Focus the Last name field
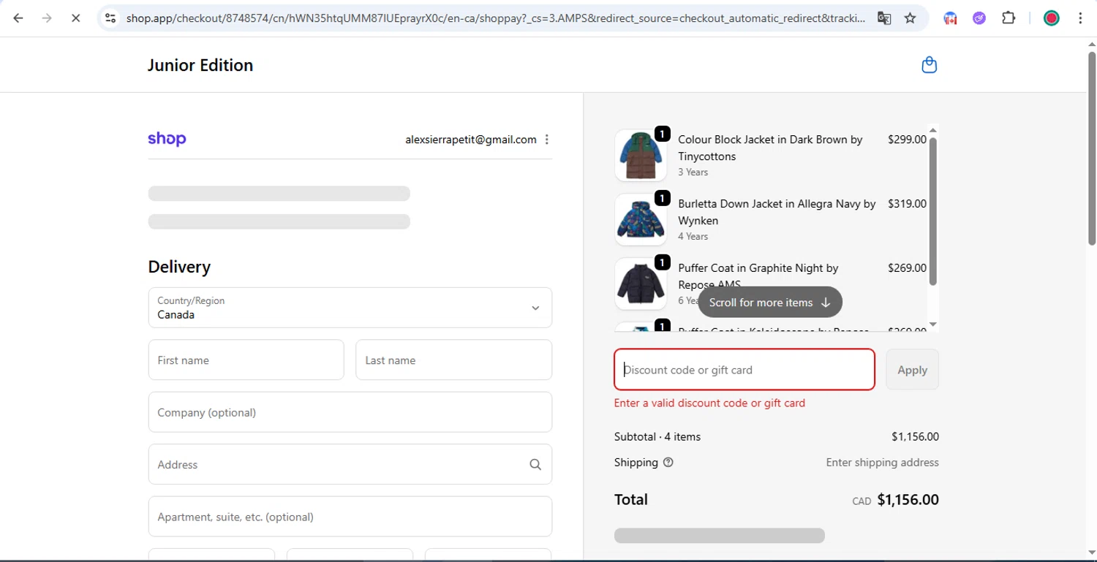This screenshot has width=1097, height=562. click(454, 360)
